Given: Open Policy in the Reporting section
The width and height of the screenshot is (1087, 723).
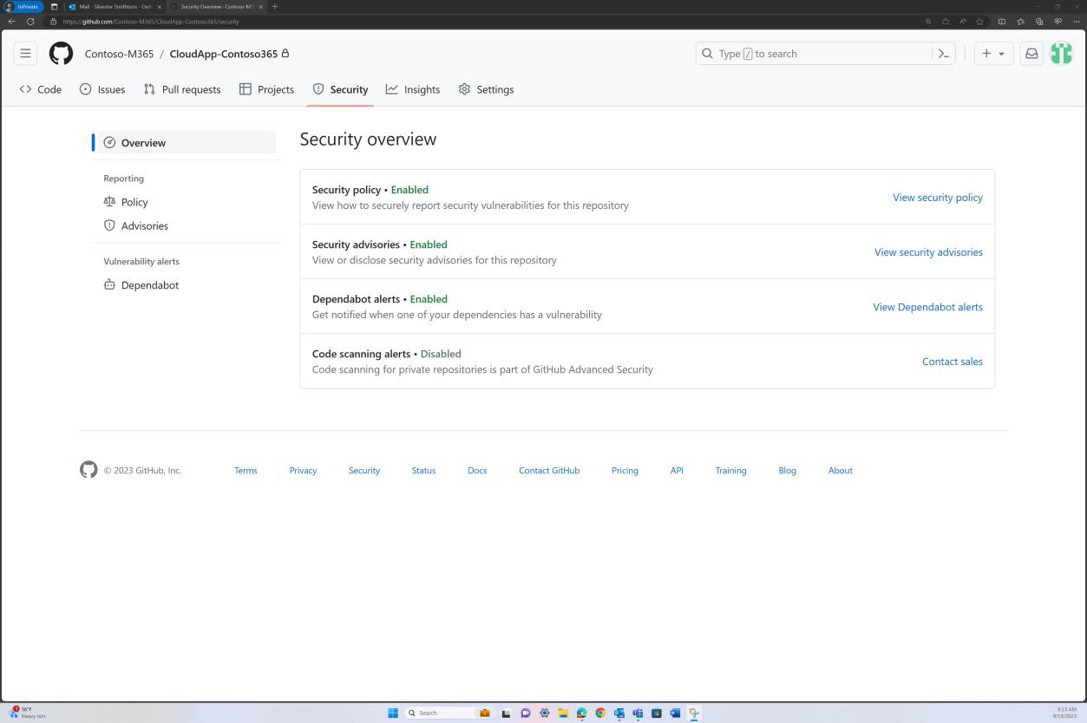Looking at the screenshot, I should click(x=134, y=202).
